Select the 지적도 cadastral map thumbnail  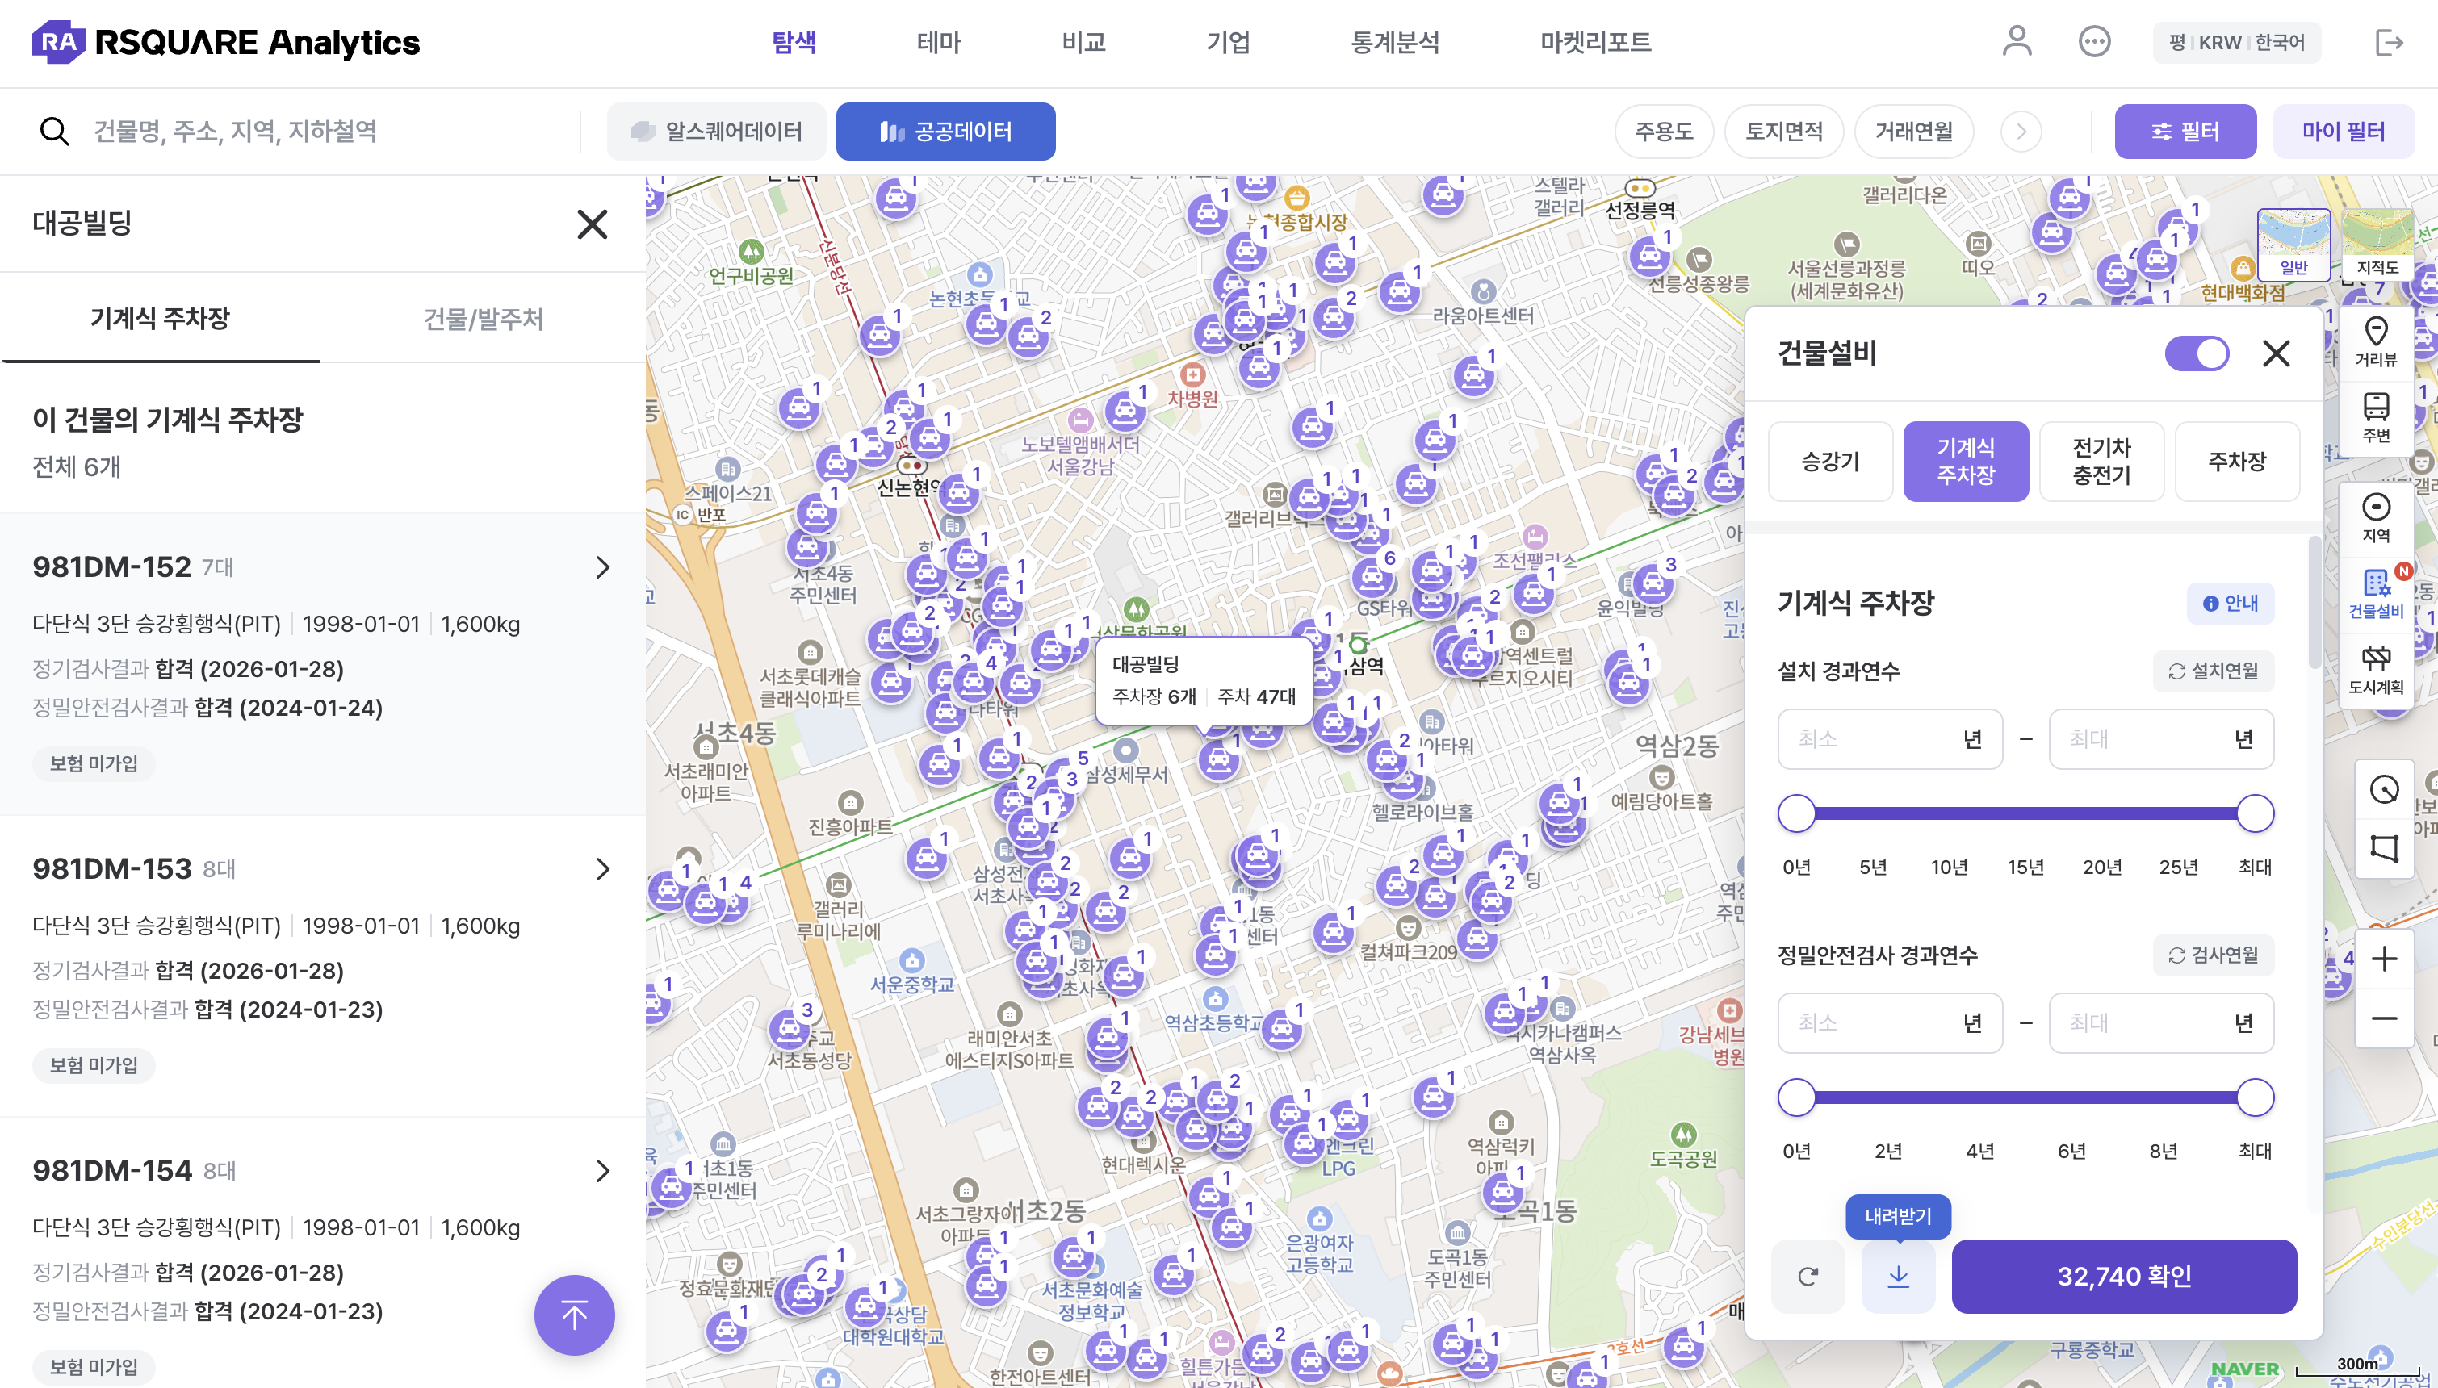[x=2377, y=244]
